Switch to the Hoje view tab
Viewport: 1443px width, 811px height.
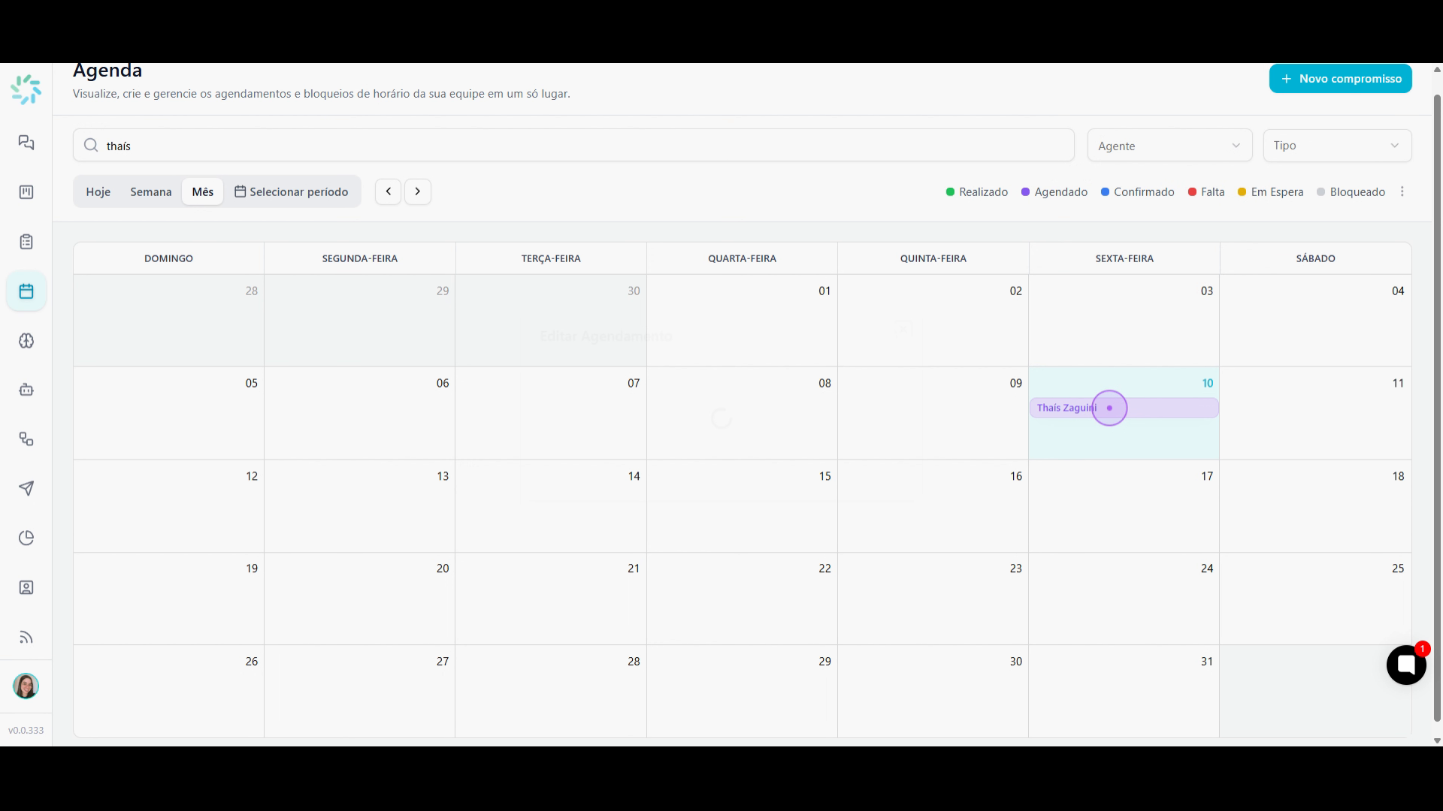click(98, 192)
